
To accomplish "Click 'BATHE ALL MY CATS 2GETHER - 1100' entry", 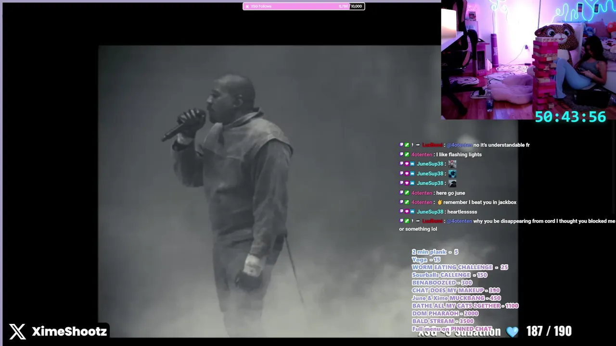I will [x=465, y=306].
